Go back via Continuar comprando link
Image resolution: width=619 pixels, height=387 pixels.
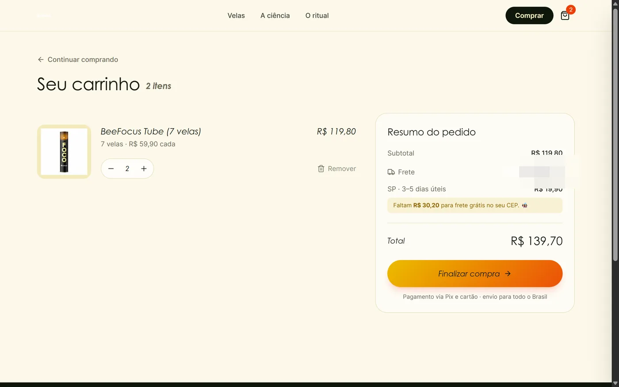78,59
